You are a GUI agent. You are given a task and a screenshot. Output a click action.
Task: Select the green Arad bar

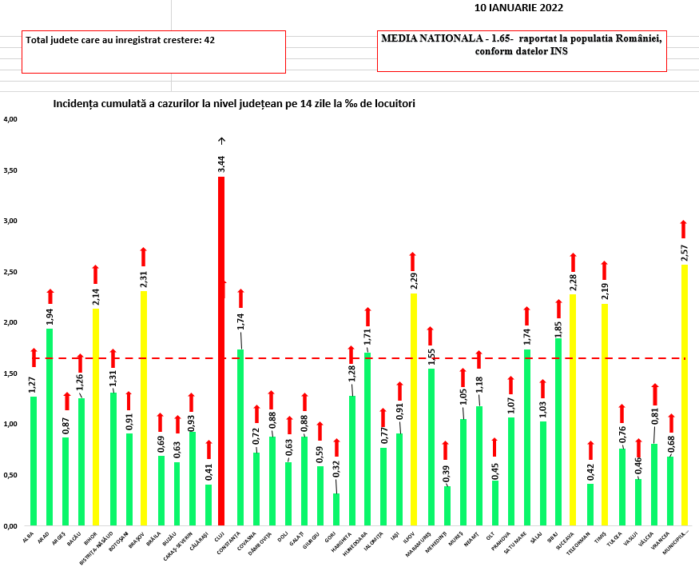[50, 426]
